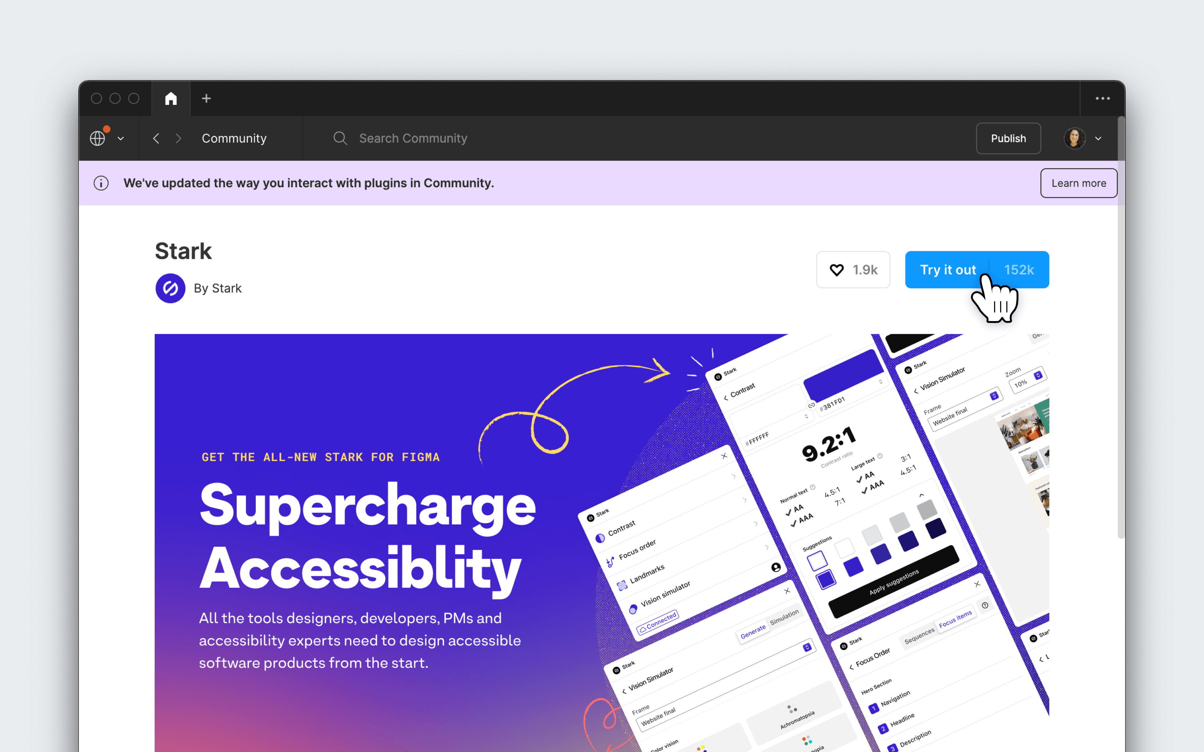Toggle the like button for Stark plugin

pos(836,270)
